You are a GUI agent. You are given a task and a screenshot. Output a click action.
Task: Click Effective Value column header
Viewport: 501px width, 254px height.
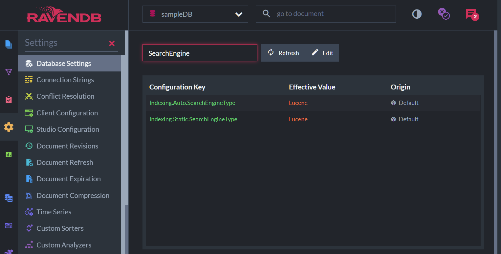coord(312,87)
